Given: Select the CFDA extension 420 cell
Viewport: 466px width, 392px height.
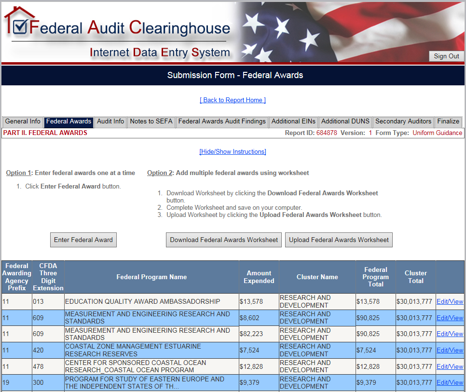Looking at the screenshot, I should (48, 351).
